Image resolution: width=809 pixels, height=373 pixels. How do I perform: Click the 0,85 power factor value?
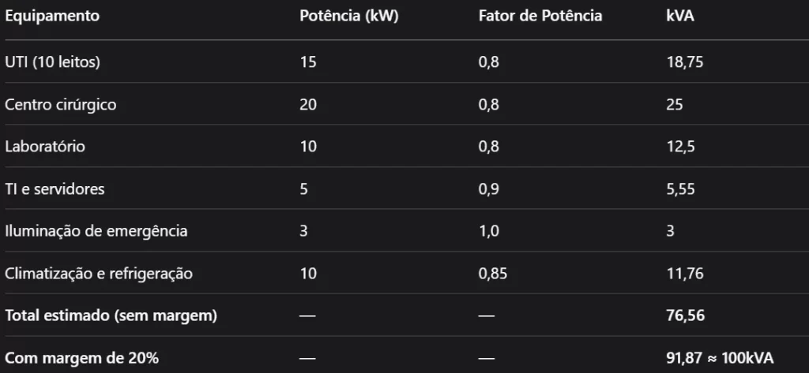tap(492, 274)
